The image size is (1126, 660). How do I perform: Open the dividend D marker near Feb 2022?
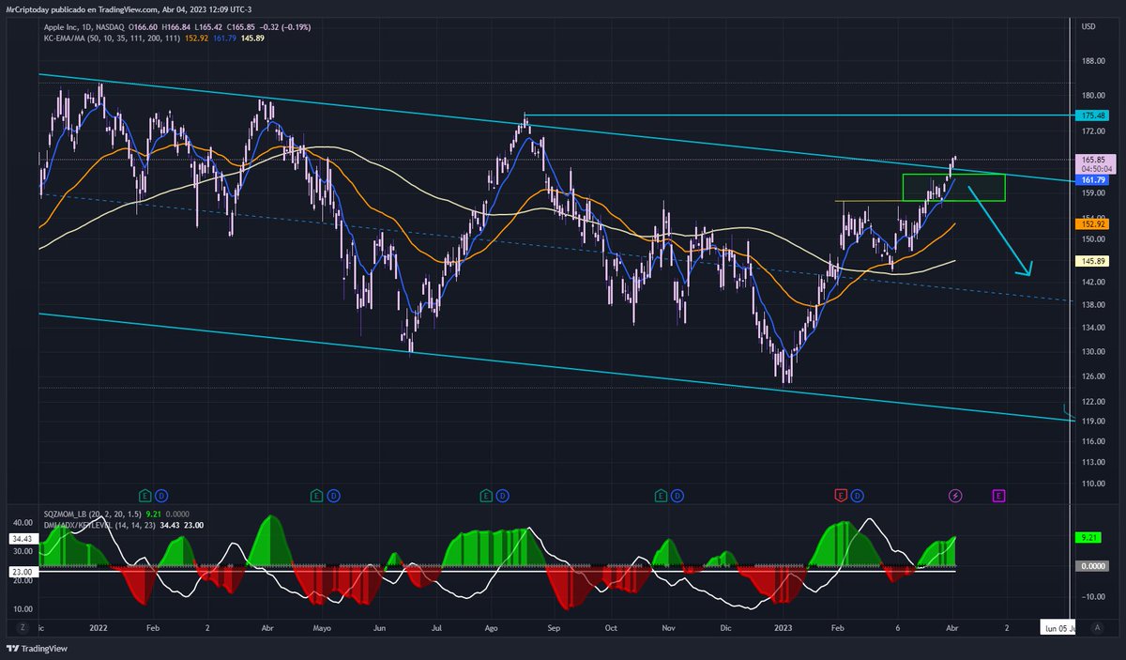[160, 494]
